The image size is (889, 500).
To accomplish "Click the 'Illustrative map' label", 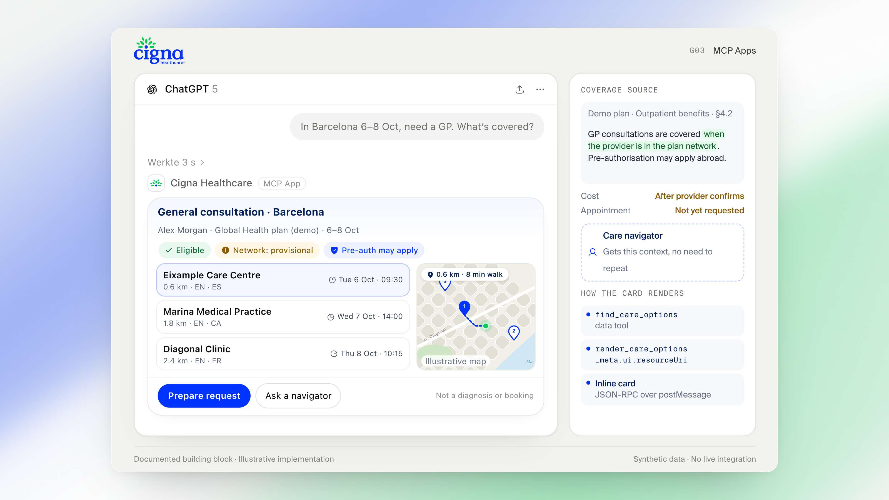I will (x=455, y=361).
